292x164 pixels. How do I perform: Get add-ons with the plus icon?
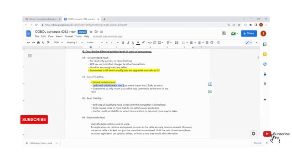click(x=265, y=100)
